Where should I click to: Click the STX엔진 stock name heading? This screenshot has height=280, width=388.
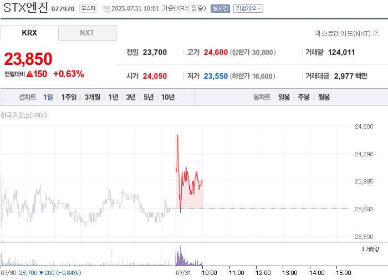[x=25, y=7]
